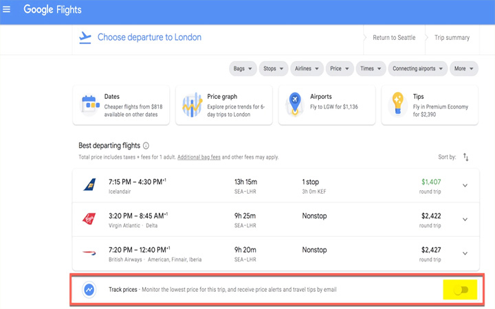Expand the British Airways flight details
Image resolution: width=495 pixels, height=309 pixels.
(x=465, y=253)
